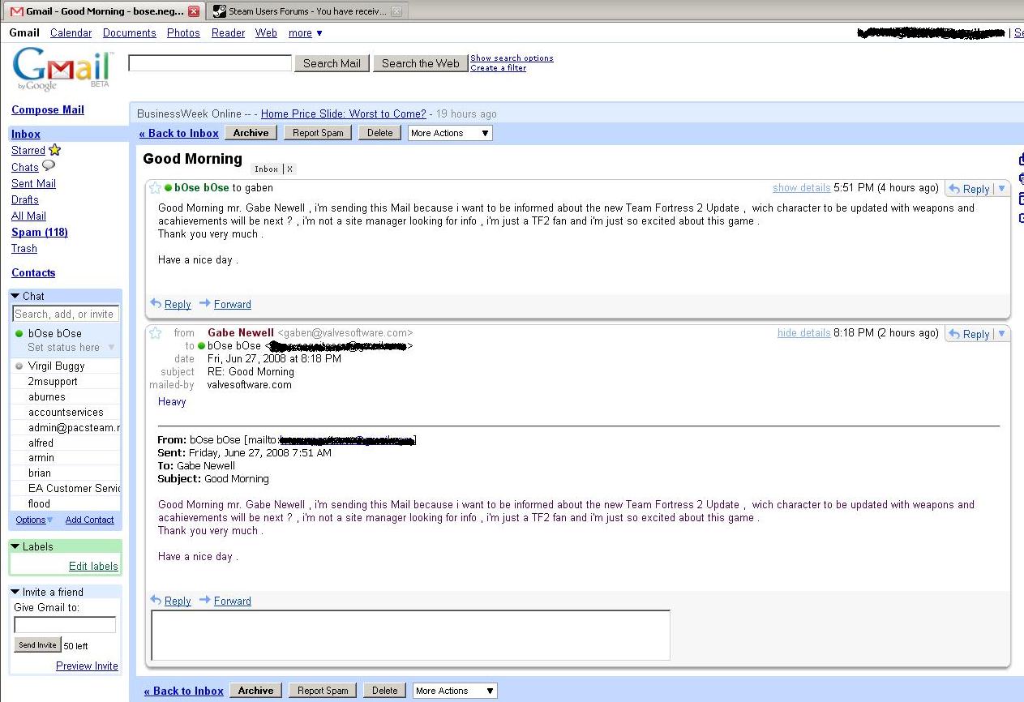Click top Report Spam button
The width and height of the screenshot is (1024, 702).
click(319, 133)
